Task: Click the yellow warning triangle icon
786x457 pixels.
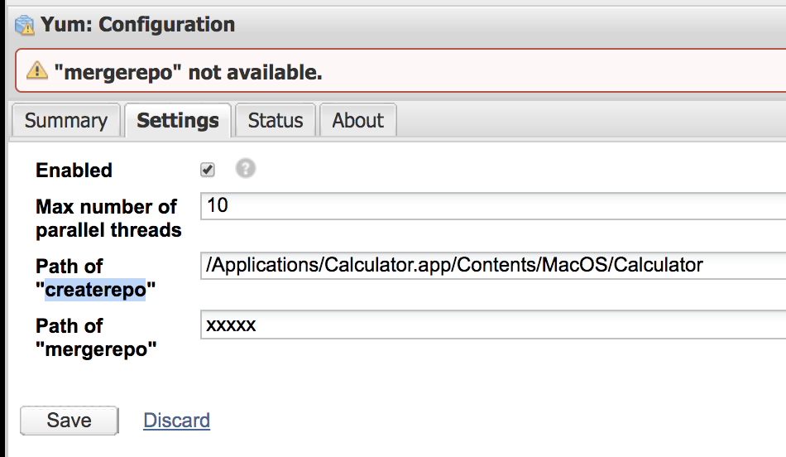Action: (37, 73)
